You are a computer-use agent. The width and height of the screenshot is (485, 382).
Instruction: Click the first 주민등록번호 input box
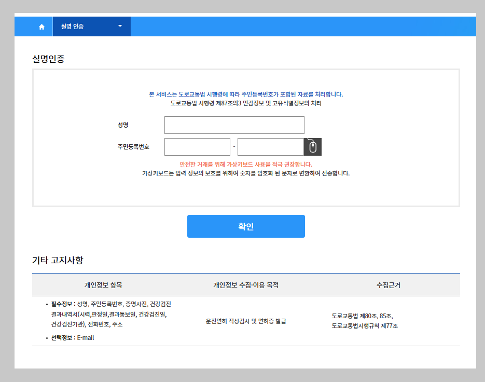click(x=197, y=146)
